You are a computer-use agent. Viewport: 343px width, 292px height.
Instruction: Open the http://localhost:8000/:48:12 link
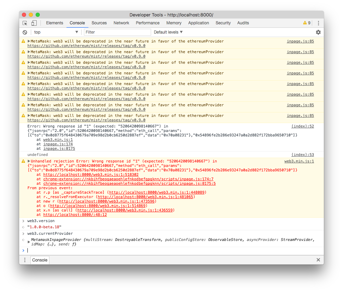(75, 215)
